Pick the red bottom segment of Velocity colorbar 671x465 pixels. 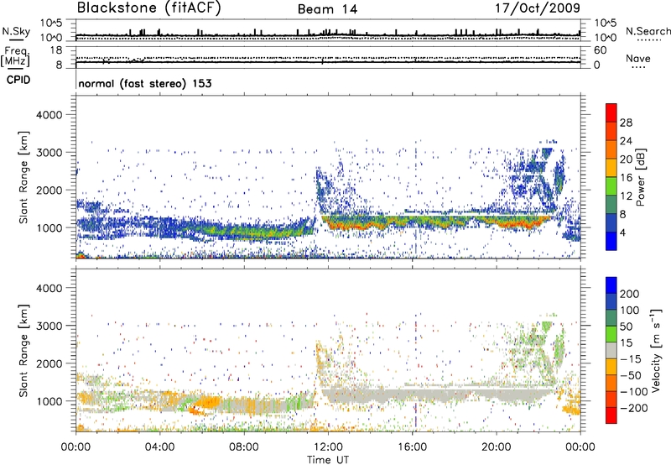click(611, 415)
